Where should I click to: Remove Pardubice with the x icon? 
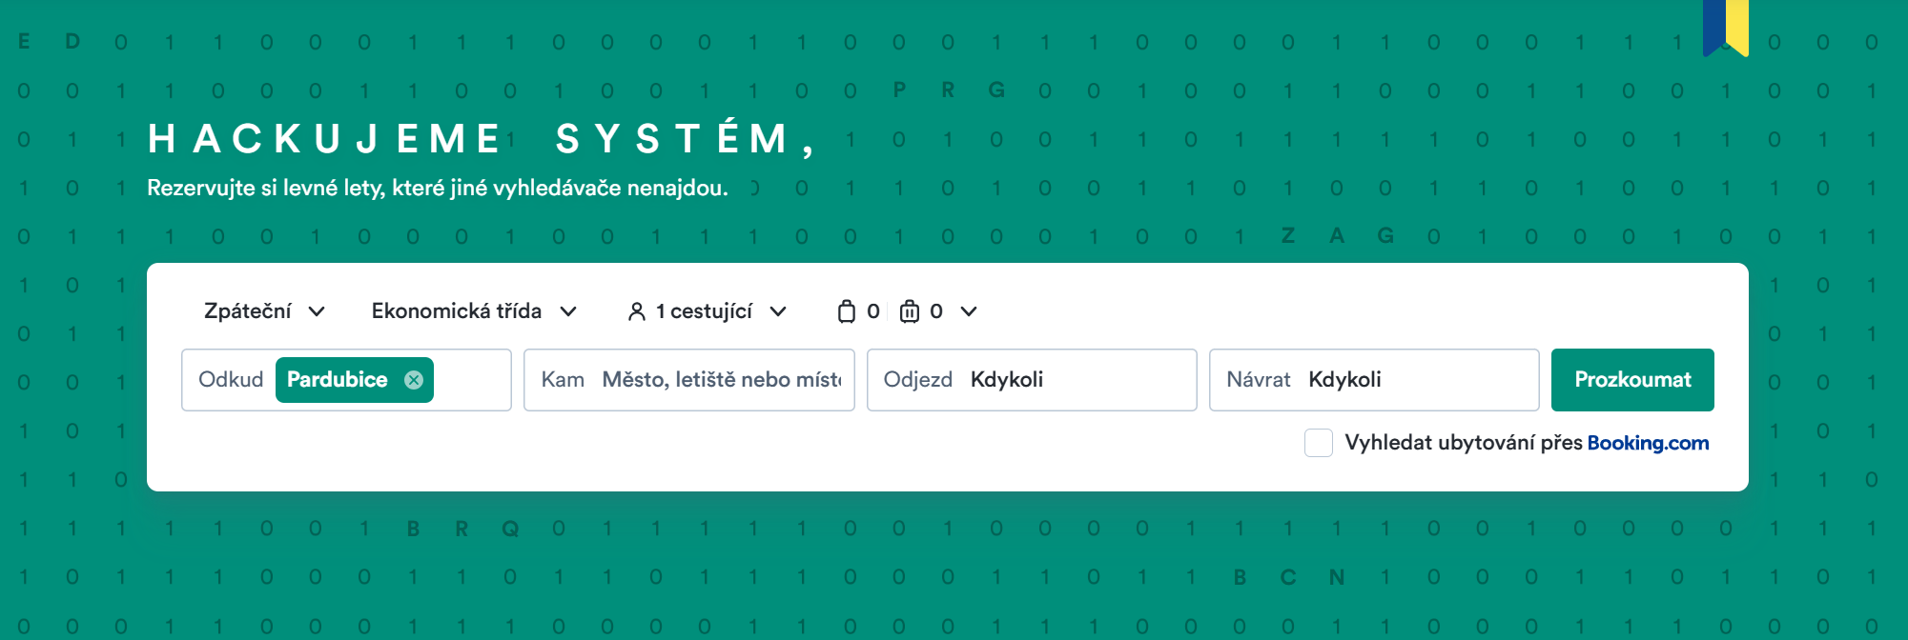414,380
